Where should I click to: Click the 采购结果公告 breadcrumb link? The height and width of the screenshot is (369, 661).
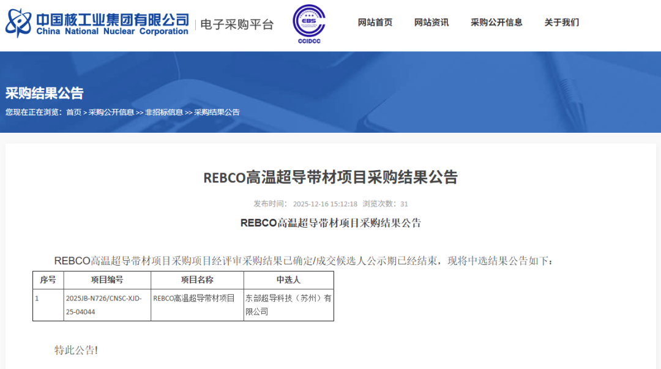click(217, 112)
